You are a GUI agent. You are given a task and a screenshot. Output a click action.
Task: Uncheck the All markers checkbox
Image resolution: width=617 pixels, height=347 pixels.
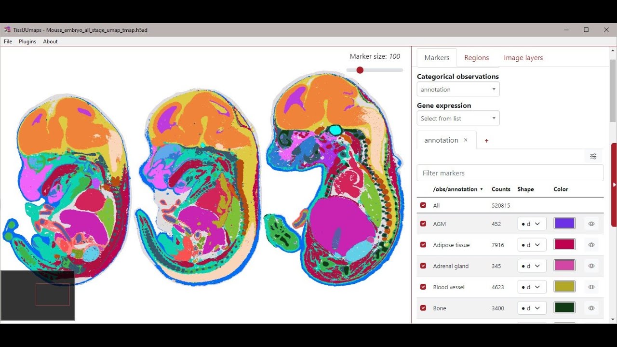423,205
